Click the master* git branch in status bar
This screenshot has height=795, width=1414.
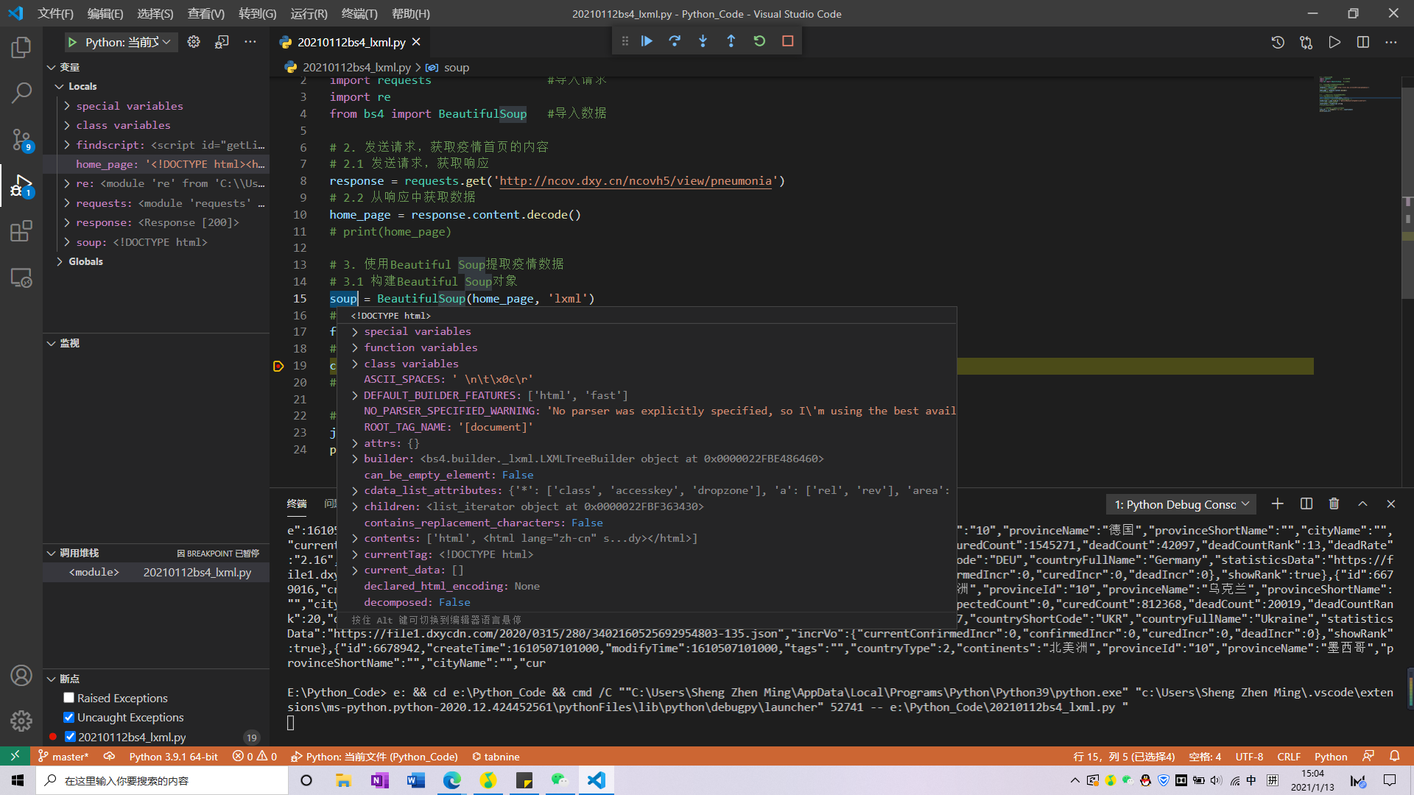coord(64,757)
